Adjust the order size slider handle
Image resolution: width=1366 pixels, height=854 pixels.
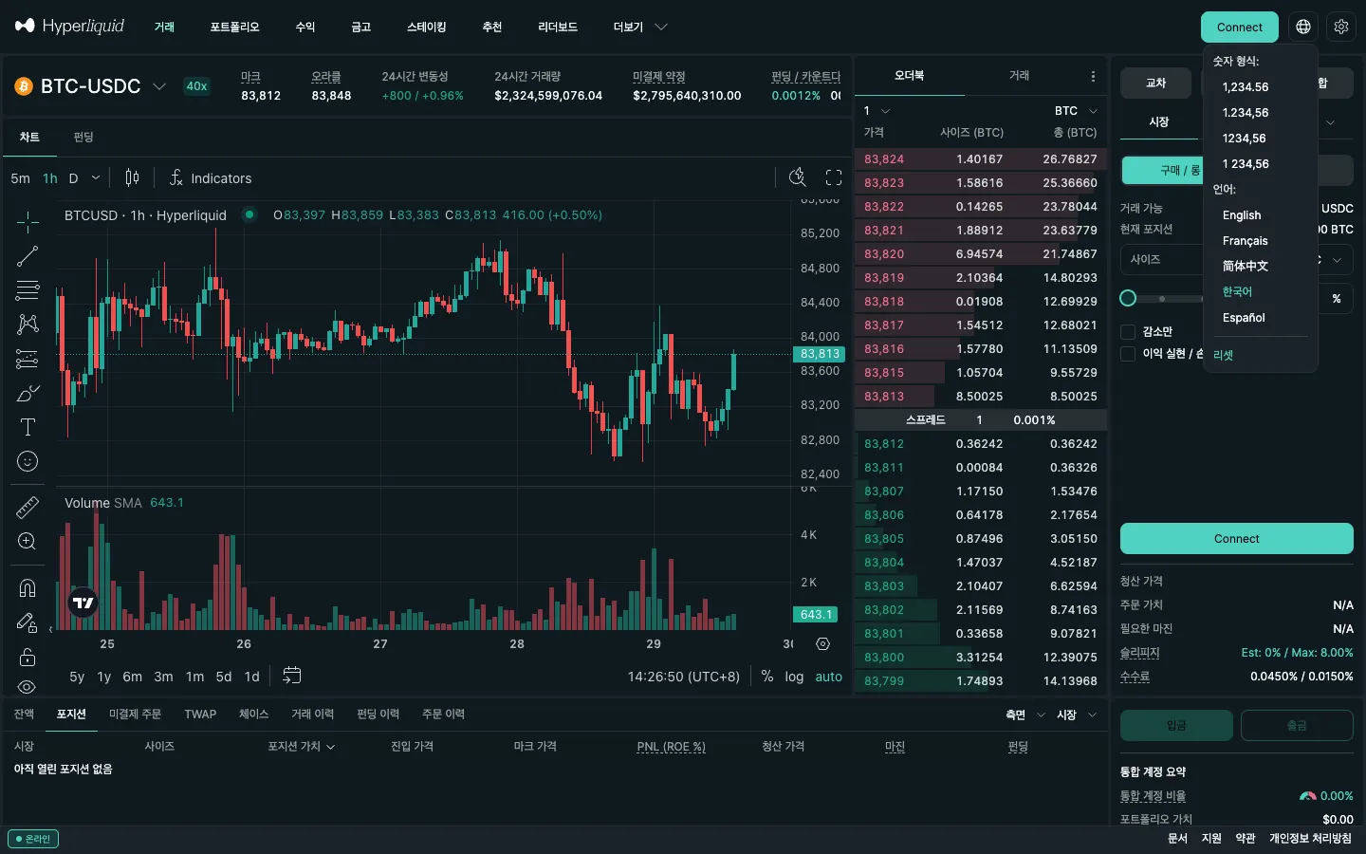(1128, 298)
